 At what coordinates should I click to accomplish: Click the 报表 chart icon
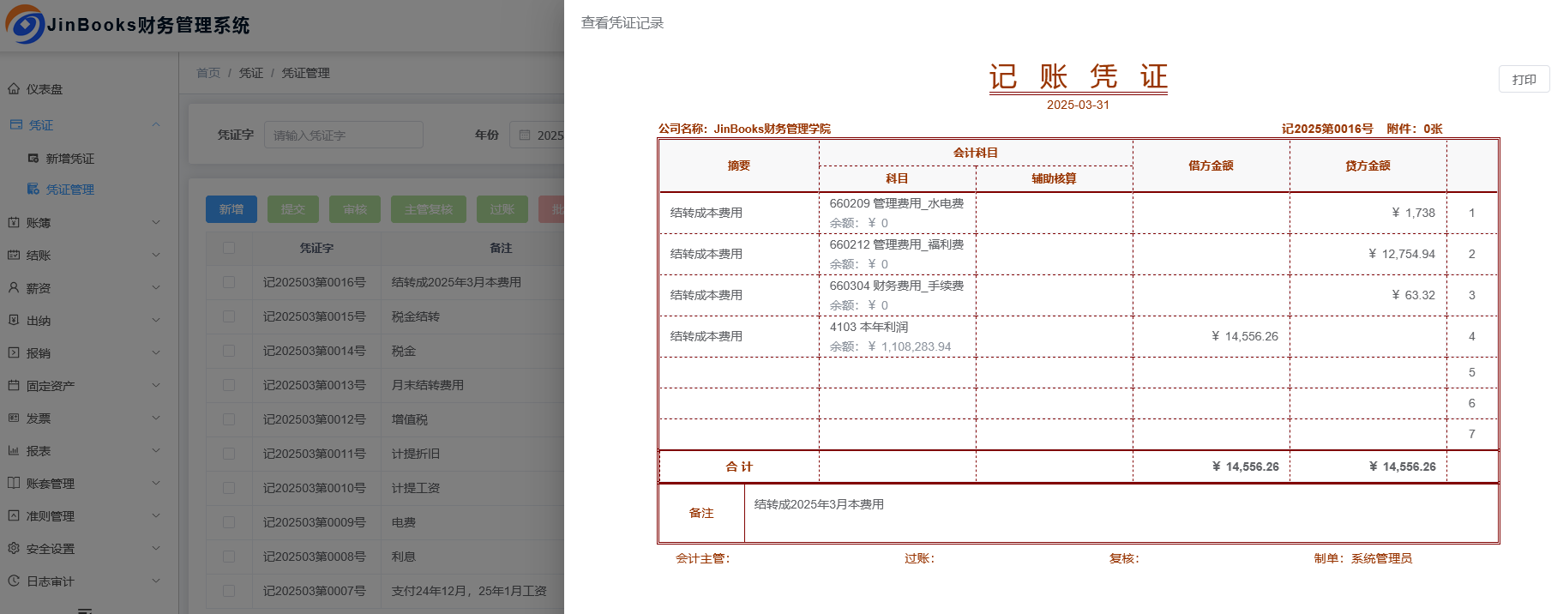click(14, 450)
